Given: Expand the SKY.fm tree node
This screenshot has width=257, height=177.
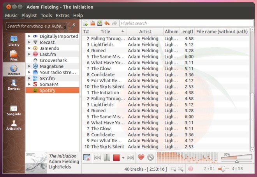Looking at the screenshot, I should [x=29, y=78].
